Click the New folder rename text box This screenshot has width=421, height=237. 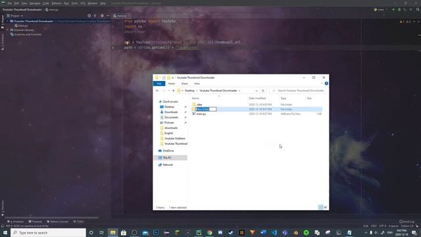[206, 109]
